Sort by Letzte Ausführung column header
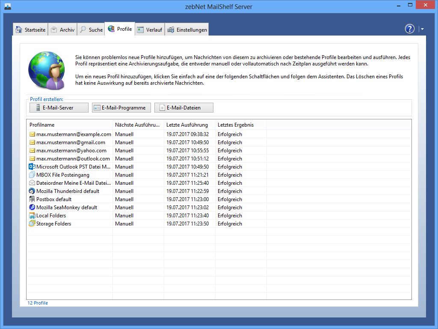The height and width of the screenshot is (329, 438). point(189,125)
